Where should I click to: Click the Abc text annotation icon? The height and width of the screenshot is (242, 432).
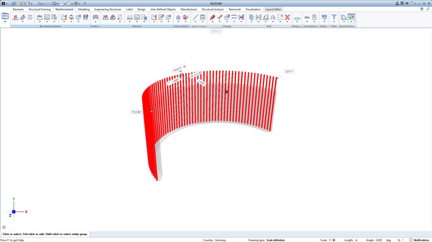pyautogui.click(x=307, y=17)
